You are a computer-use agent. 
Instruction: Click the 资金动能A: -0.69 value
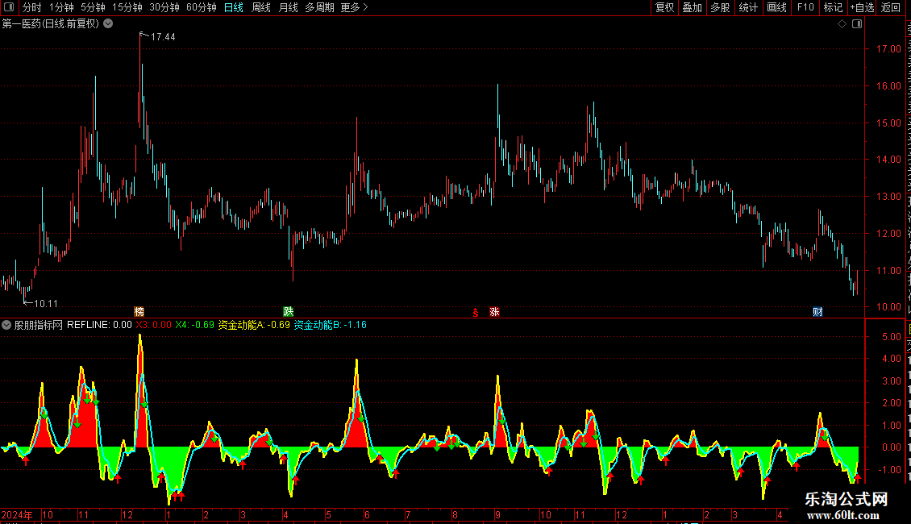[254, 325]
